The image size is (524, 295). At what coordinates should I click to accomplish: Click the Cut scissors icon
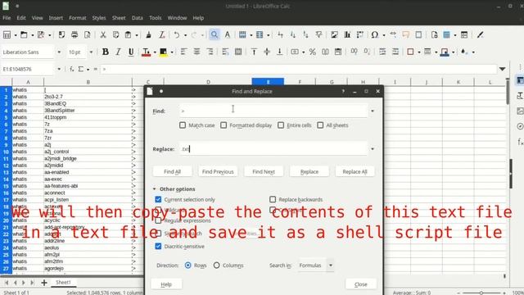click(x=103, y=34)
